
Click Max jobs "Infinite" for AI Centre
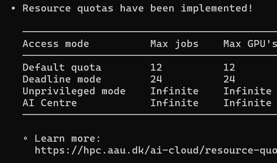(174, 103)
